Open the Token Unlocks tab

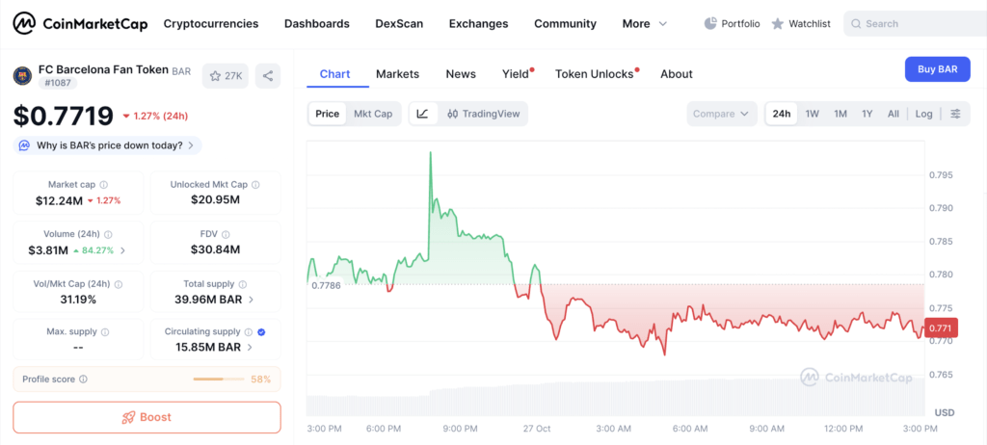(595, 73)
